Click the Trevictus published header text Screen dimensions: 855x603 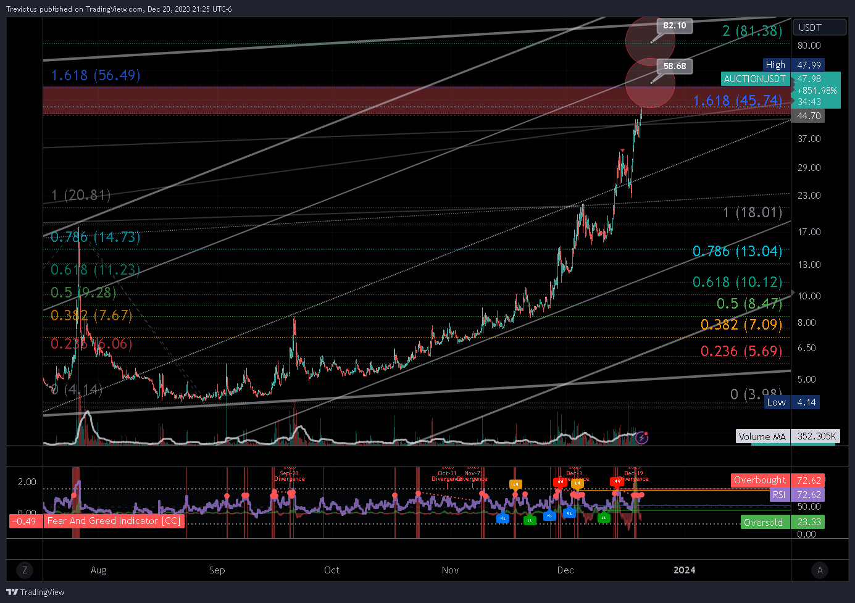tap(119, 9)
